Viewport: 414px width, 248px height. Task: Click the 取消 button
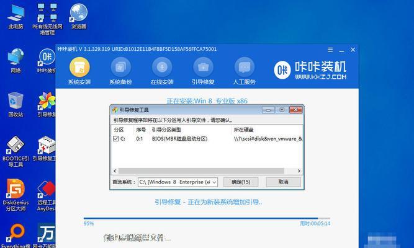(283, 182)
